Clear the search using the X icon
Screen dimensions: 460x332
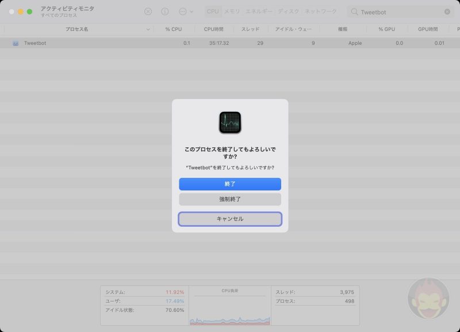(446, 10)
